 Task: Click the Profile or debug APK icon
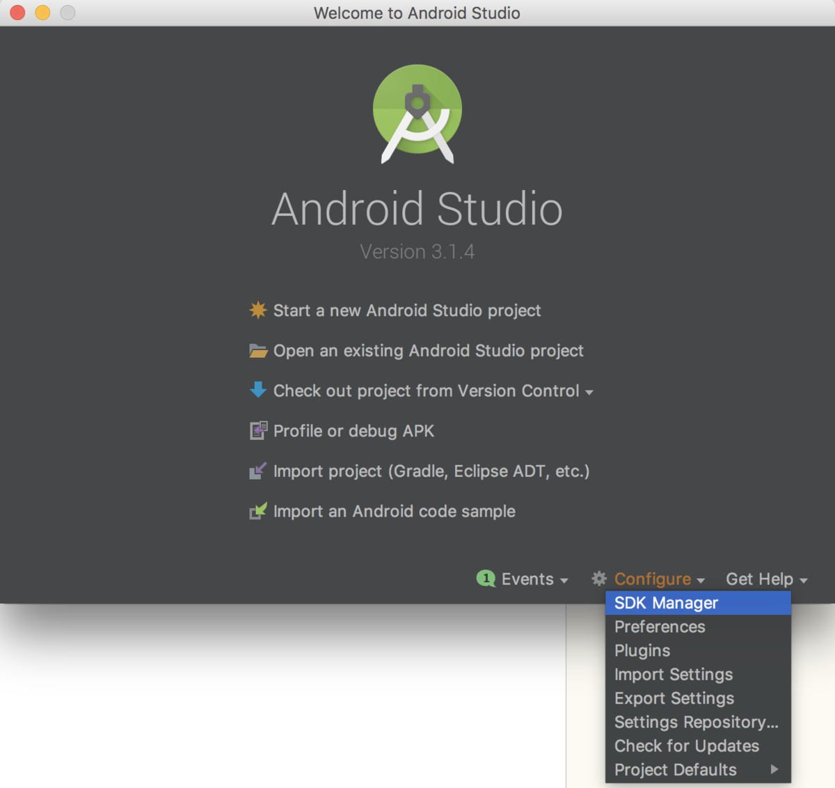click(258, 431)
